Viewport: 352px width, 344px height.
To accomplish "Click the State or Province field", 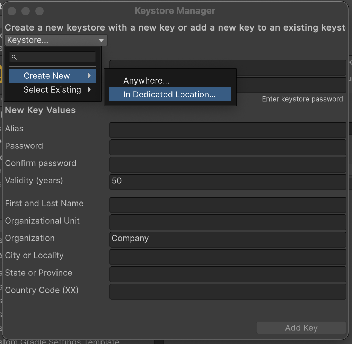I will (228, 274).
